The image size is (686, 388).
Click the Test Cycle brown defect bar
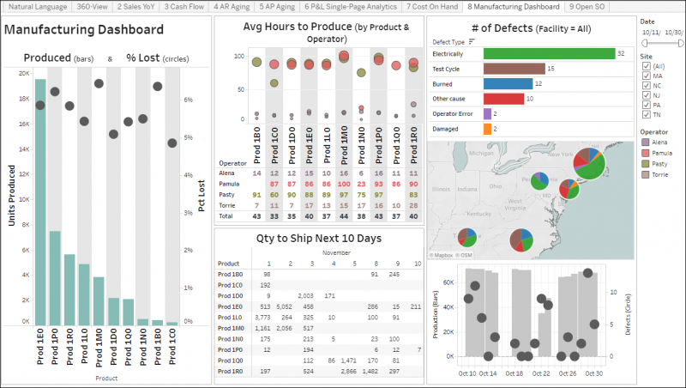pyautogui.click(x=514, y=69)
